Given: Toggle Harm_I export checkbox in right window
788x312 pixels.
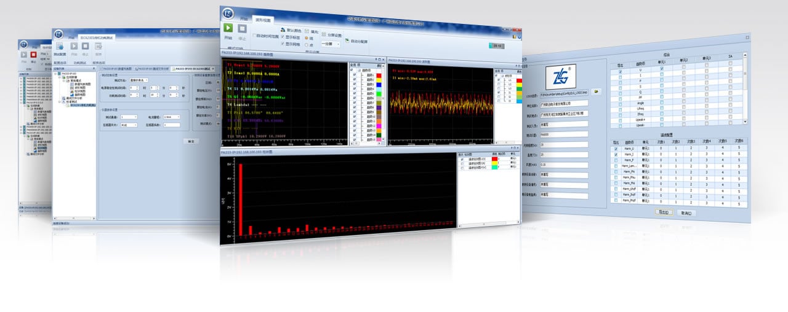Looking at the screenshot, I should (616, 154).
